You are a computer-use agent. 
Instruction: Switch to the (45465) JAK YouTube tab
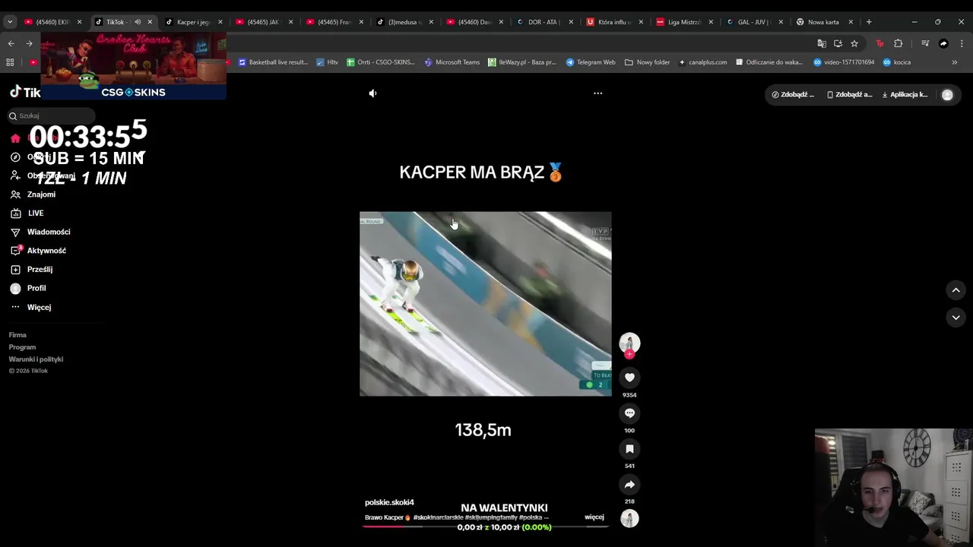(263, 22)
